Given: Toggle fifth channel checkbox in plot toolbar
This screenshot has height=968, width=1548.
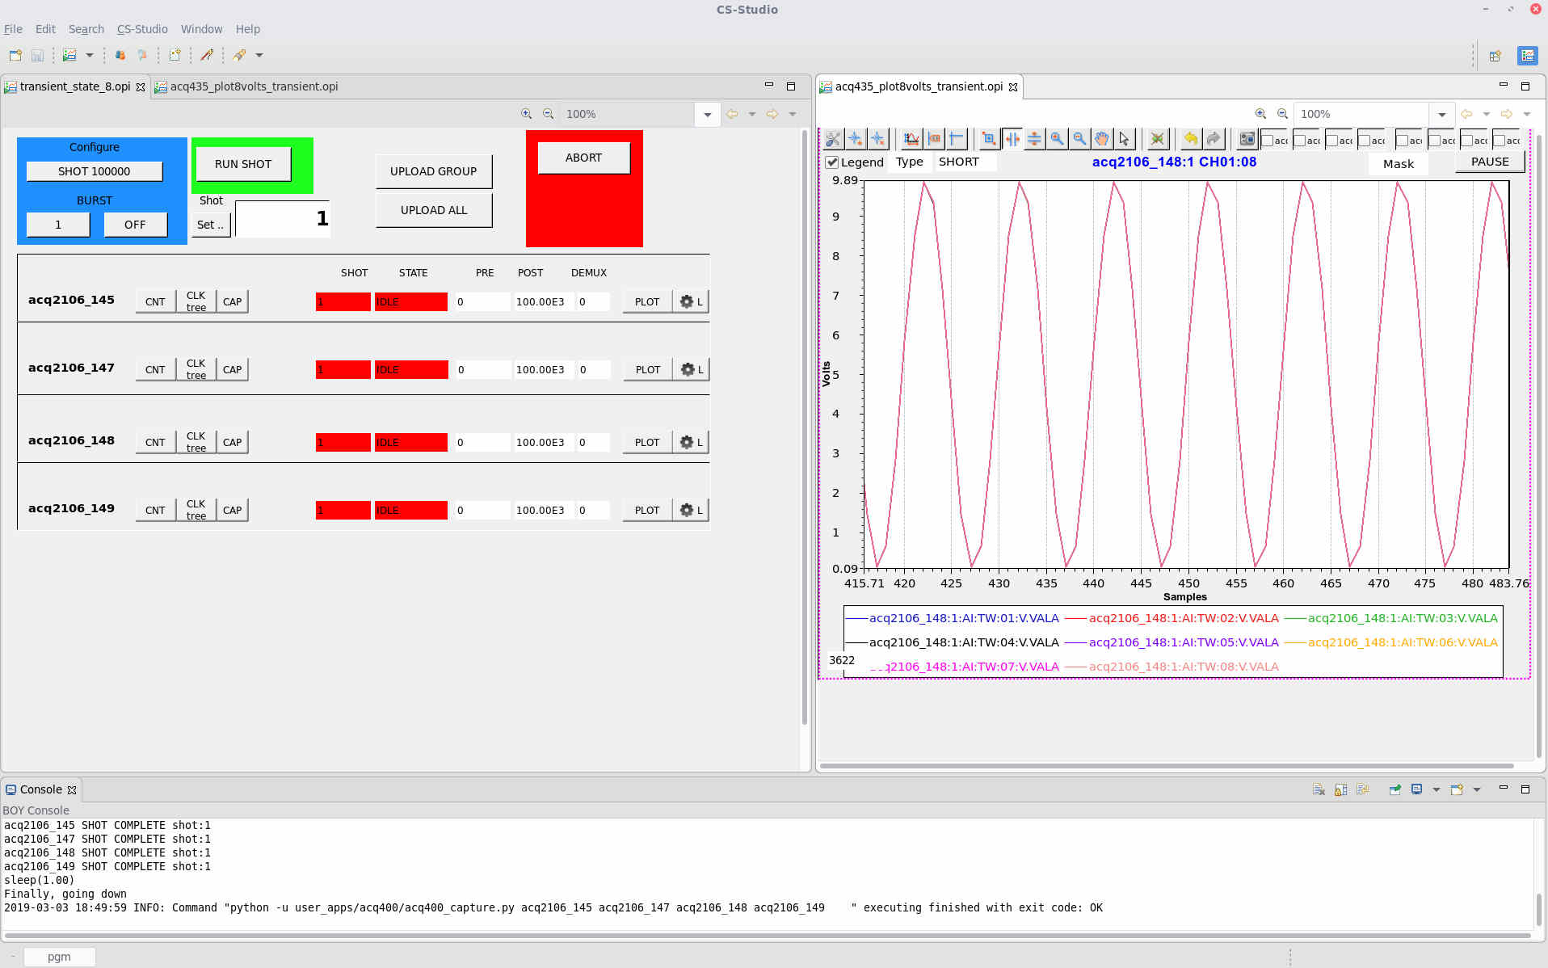Looking at the screenshot, I should point(1403,141).
